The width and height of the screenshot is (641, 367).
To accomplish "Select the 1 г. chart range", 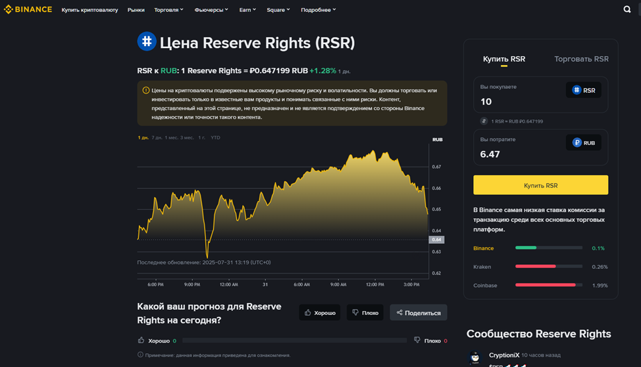I will [201, 138].
